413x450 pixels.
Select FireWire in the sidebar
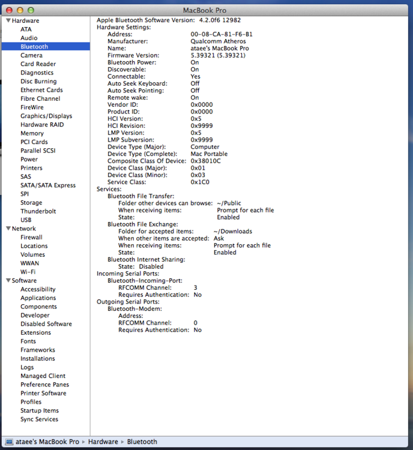click(32, 107)
